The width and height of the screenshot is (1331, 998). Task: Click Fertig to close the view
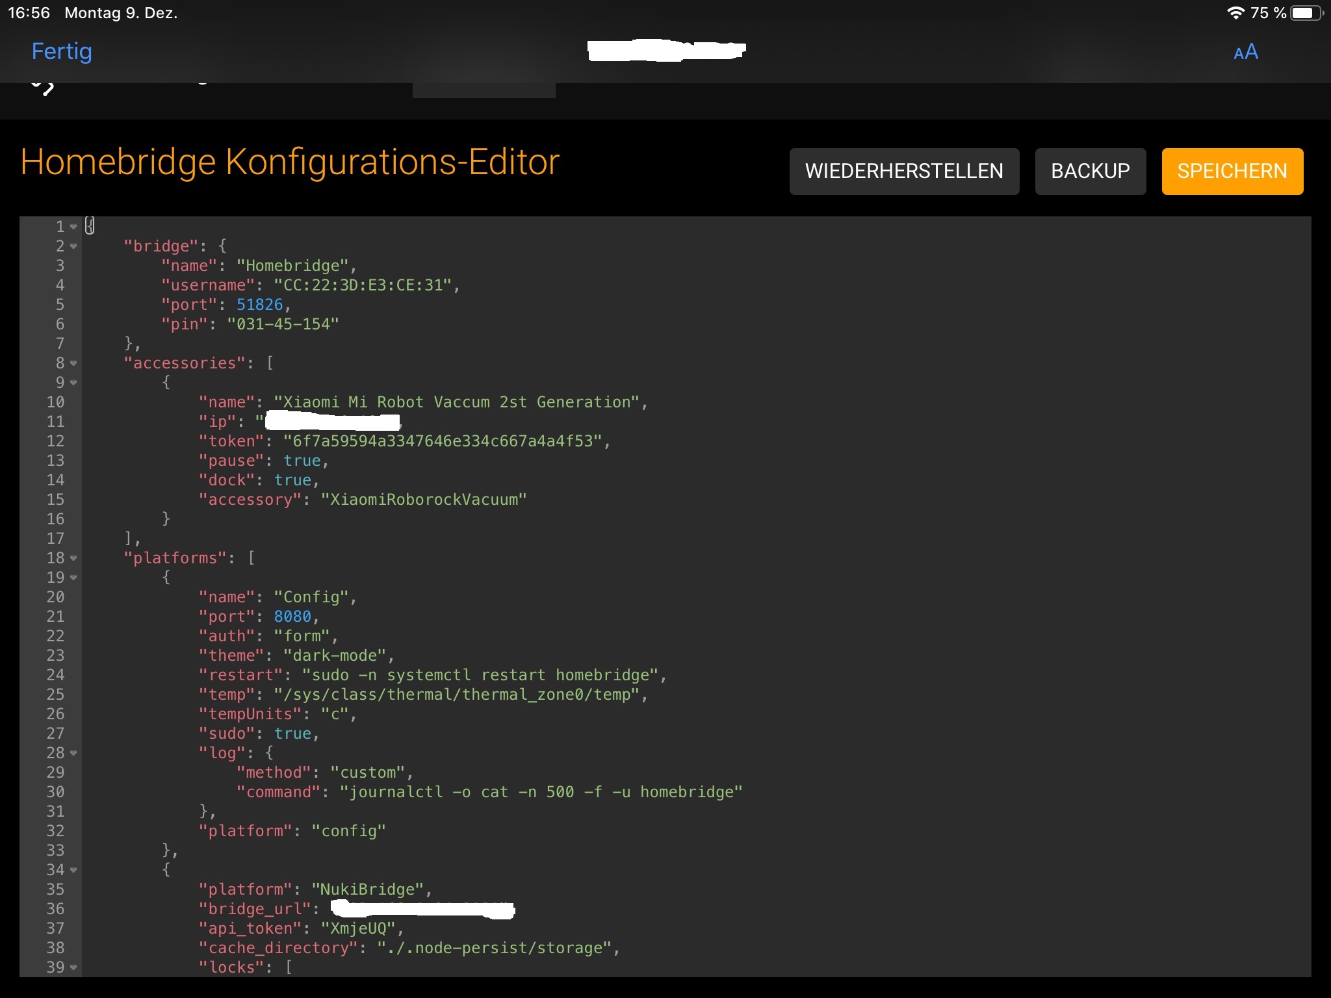pyautogui.click(x=62, y=51)
